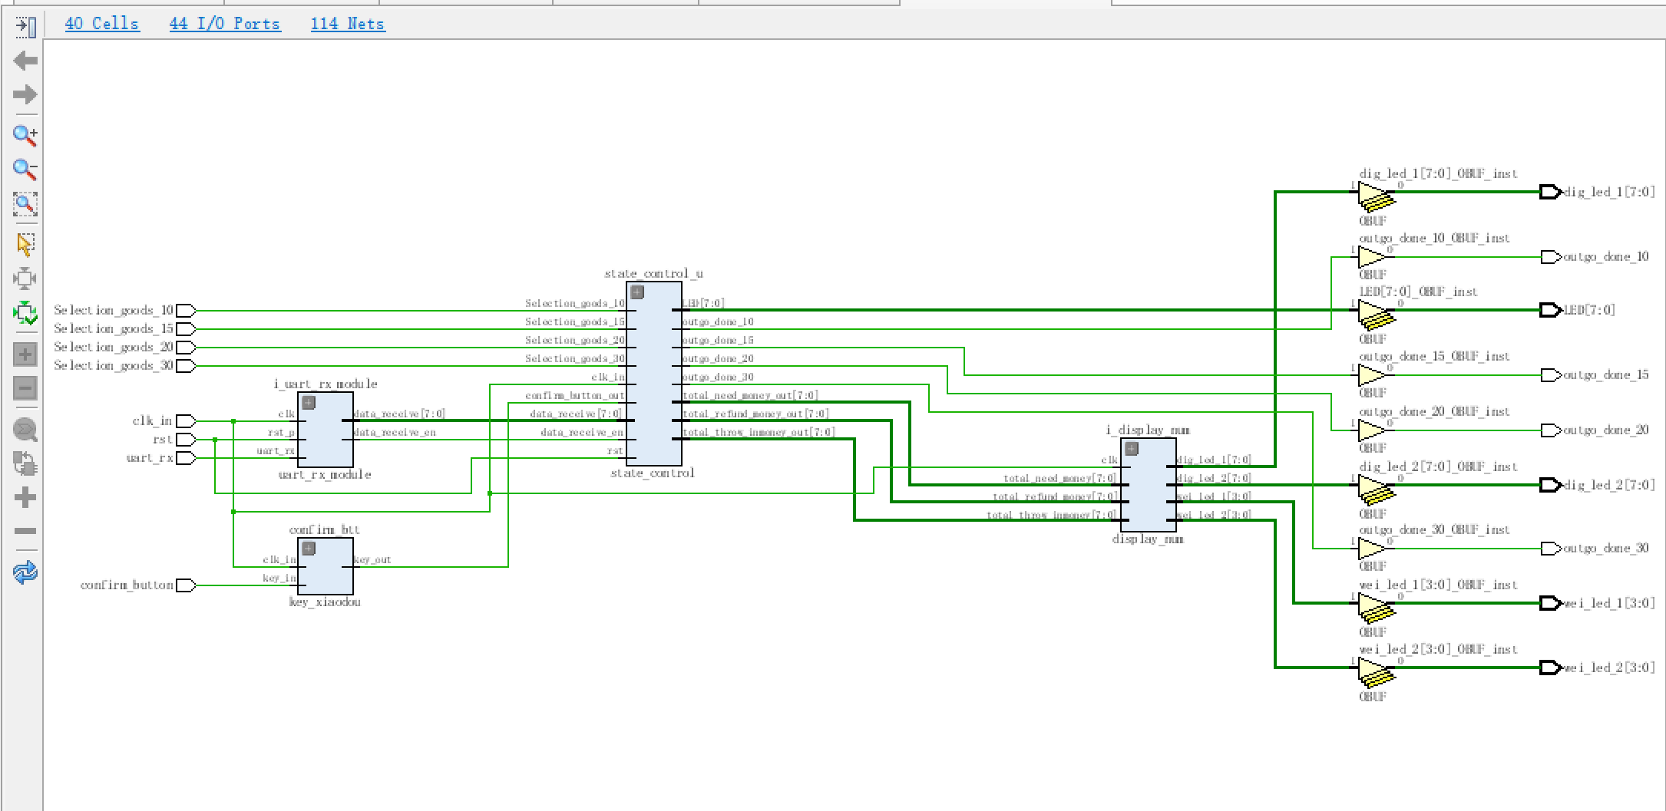
Task: Select the clk_in input port
Action: click(186, 421)
